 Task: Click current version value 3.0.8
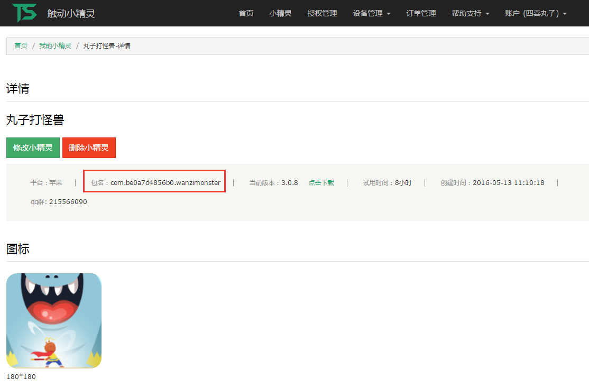coord(290,182)
